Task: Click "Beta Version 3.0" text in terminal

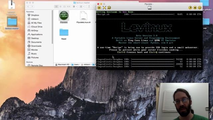Action: click(146, 36)
